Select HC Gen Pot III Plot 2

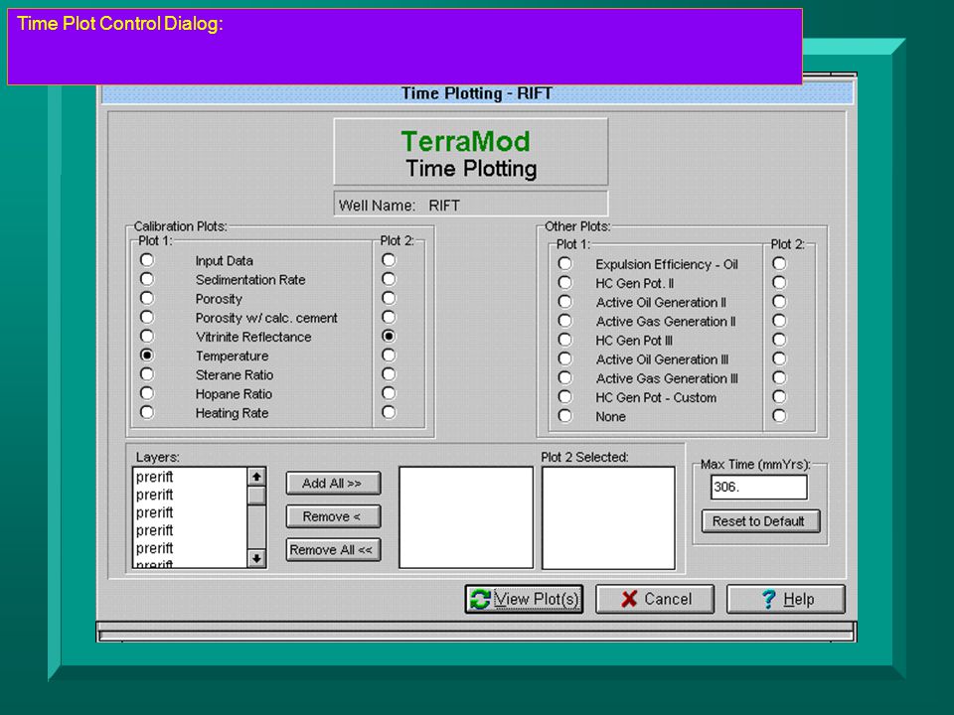[x=779, y=340]
